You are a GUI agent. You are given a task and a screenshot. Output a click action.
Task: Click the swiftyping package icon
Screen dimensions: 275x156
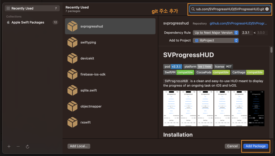(72, 42)
